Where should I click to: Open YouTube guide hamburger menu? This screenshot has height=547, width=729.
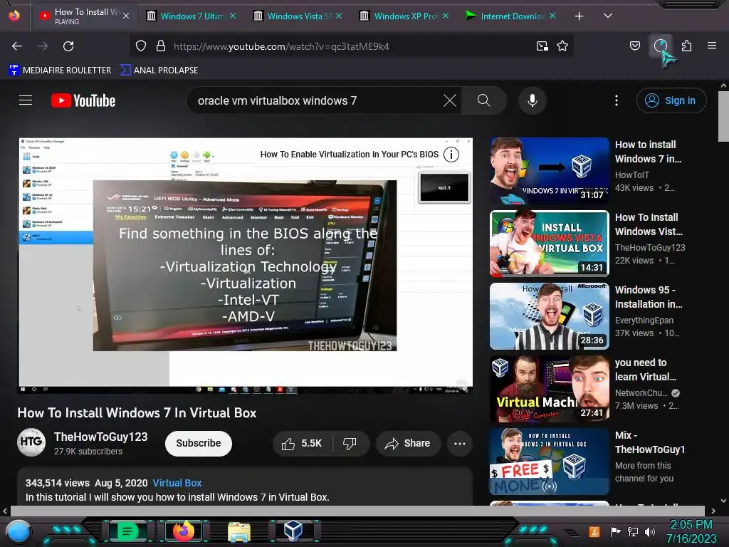tap(26, 100)
